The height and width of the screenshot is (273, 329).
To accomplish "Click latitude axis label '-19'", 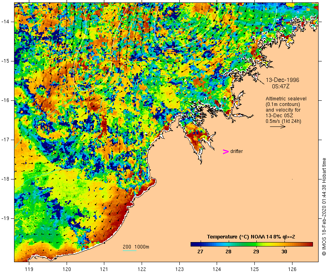I will point(5,218).
